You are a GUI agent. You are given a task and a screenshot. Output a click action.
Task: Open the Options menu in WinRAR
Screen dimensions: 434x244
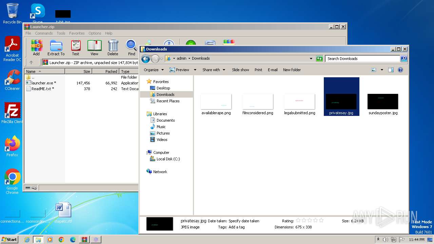(95, 33)
